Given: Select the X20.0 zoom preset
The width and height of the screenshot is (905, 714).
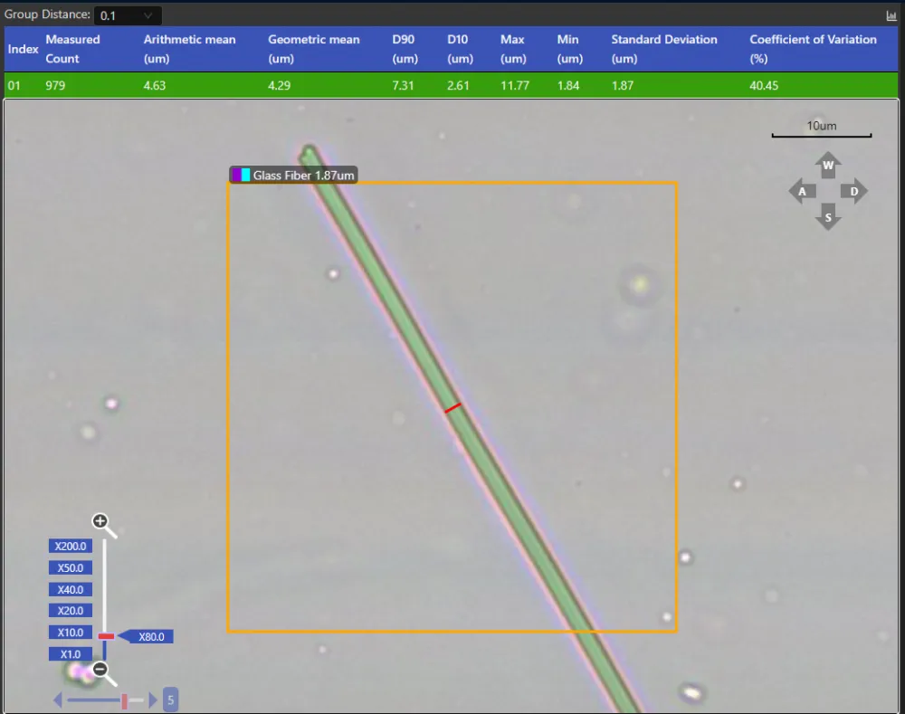Looking at the screenshot, I should tap(71, 611).
